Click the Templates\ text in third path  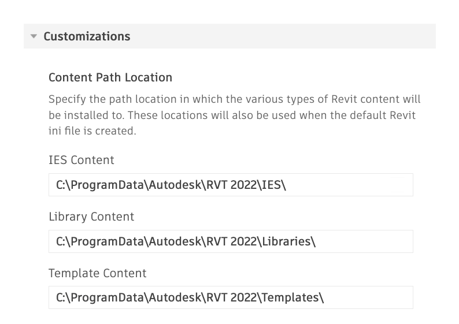293,298
